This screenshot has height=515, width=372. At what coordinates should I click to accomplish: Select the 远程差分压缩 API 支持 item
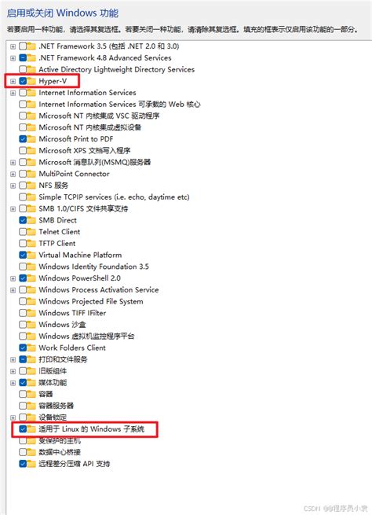pos(75,464)
